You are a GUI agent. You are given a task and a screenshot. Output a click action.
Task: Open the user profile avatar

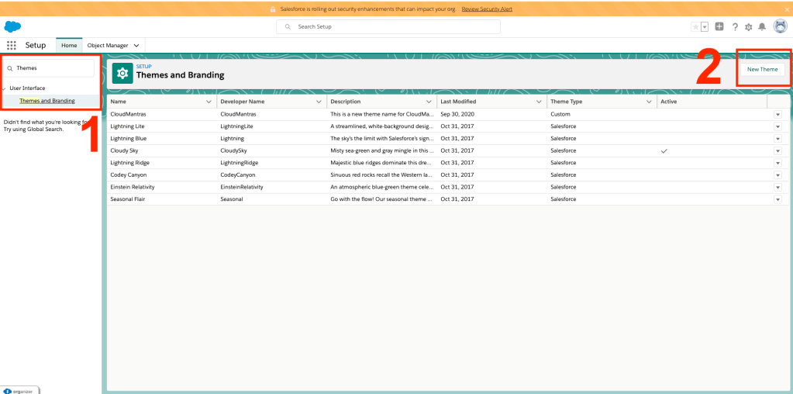(x=780, y=26)
